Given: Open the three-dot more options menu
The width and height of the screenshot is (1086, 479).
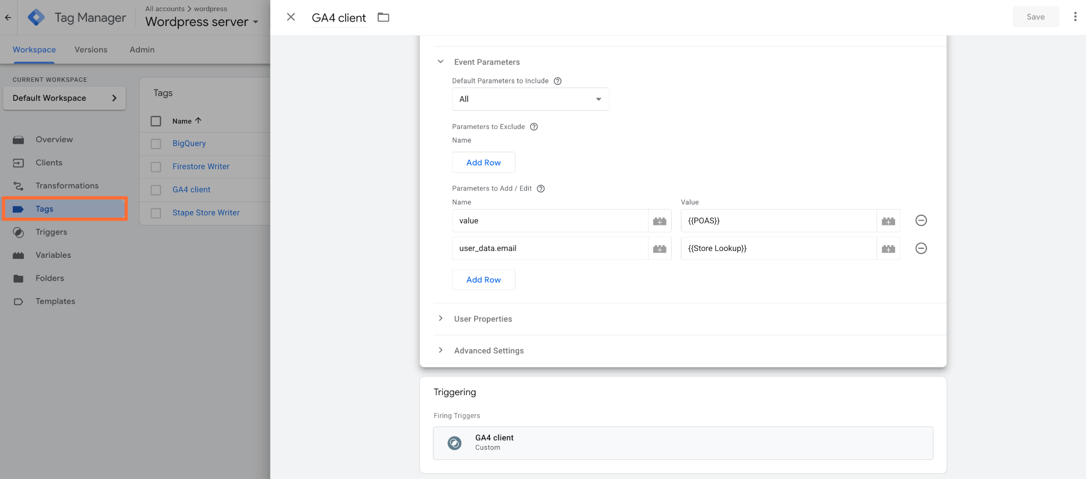Looking at the screenshot, I should [x=1075, y=17].
